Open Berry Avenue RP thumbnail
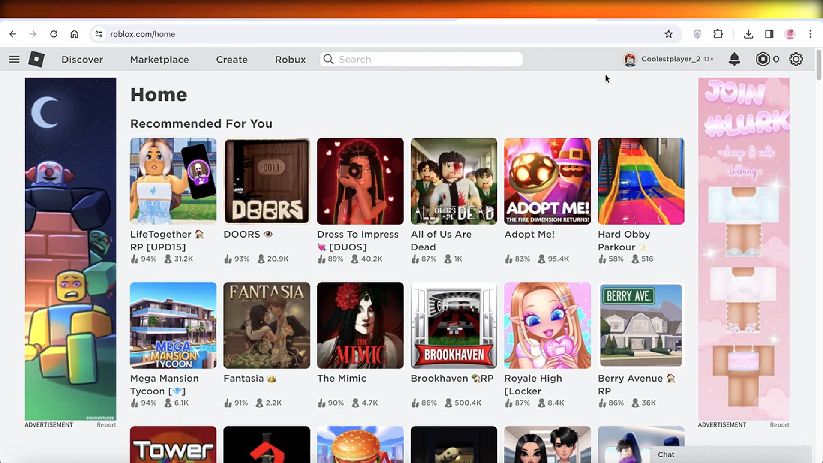The image size is (823, 463). (x=641, y=325)
